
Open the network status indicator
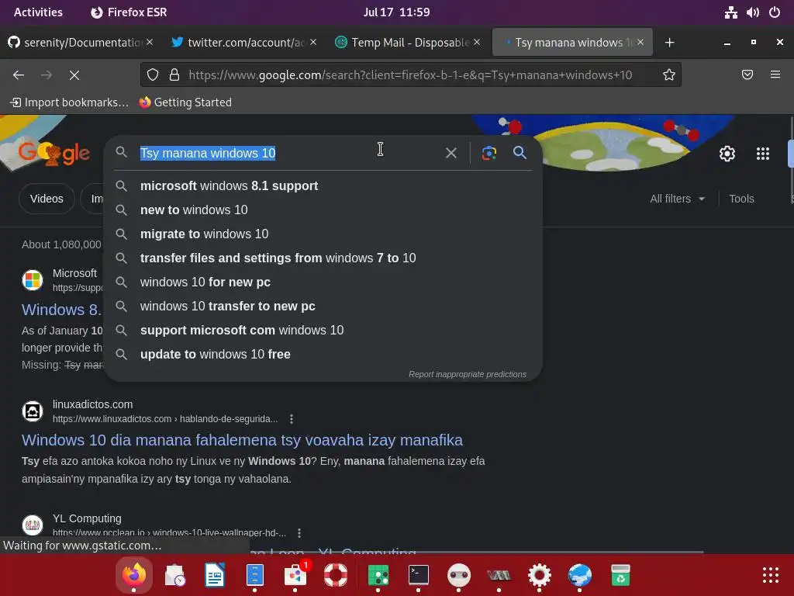click(x=730, y=12)
